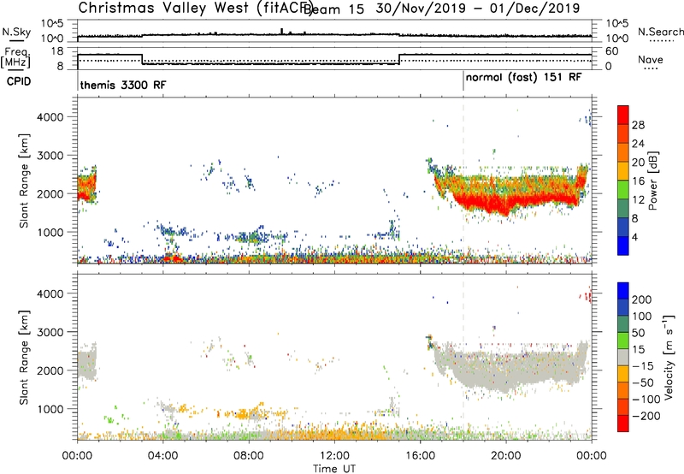This screenshot has height=474, width=684.
Task: Click the 'Nave' legend label
Action: (x=651, y=60)
